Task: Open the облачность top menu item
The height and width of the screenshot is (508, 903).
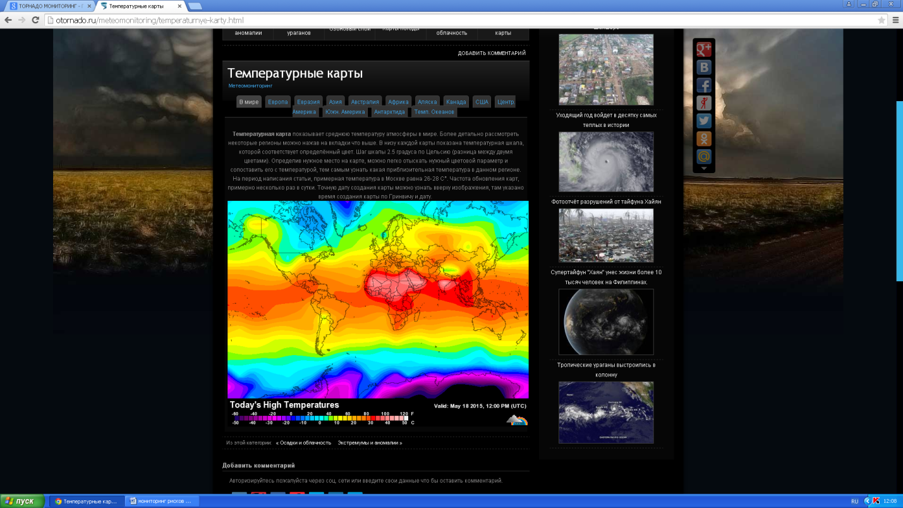Action: point(452,33)
